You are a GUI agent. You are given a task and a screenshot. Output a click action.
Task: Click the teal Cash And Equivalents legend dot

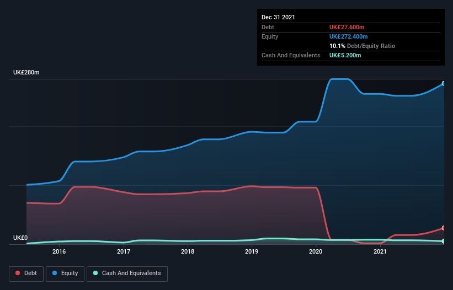click(x=95, y=273)
